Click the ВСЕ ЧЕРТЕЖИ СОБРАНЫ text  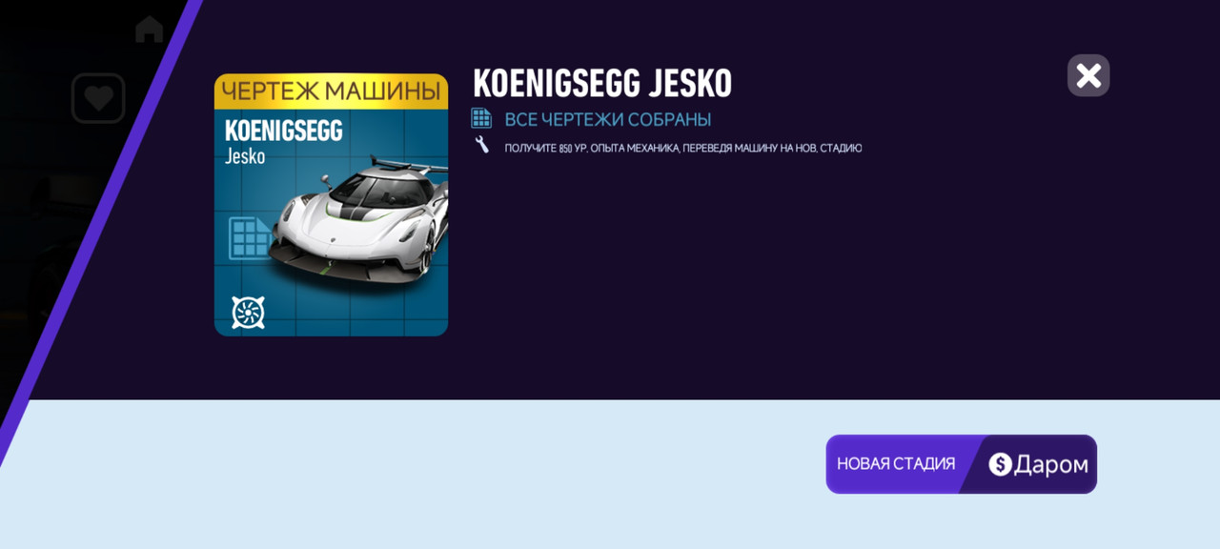[x=608, y=119]
